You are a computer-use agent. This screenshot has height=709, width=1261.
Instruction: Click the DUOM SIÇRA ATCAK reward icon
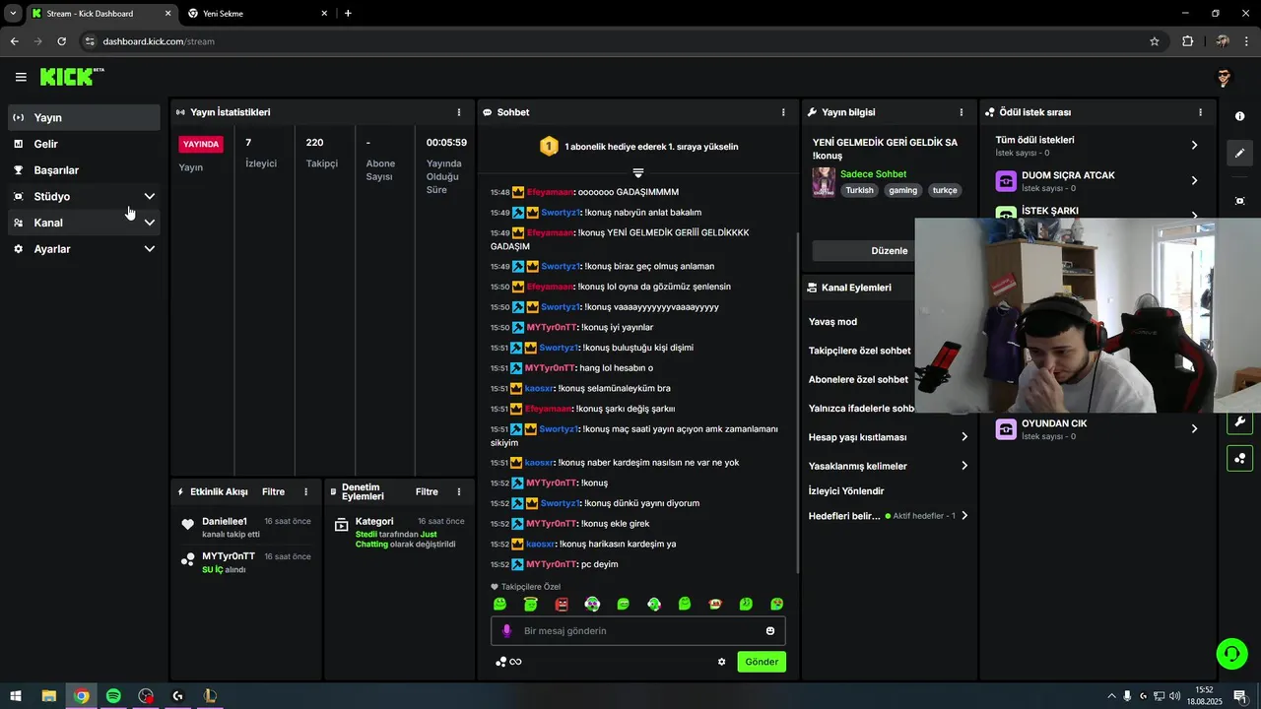point(1006,181)
